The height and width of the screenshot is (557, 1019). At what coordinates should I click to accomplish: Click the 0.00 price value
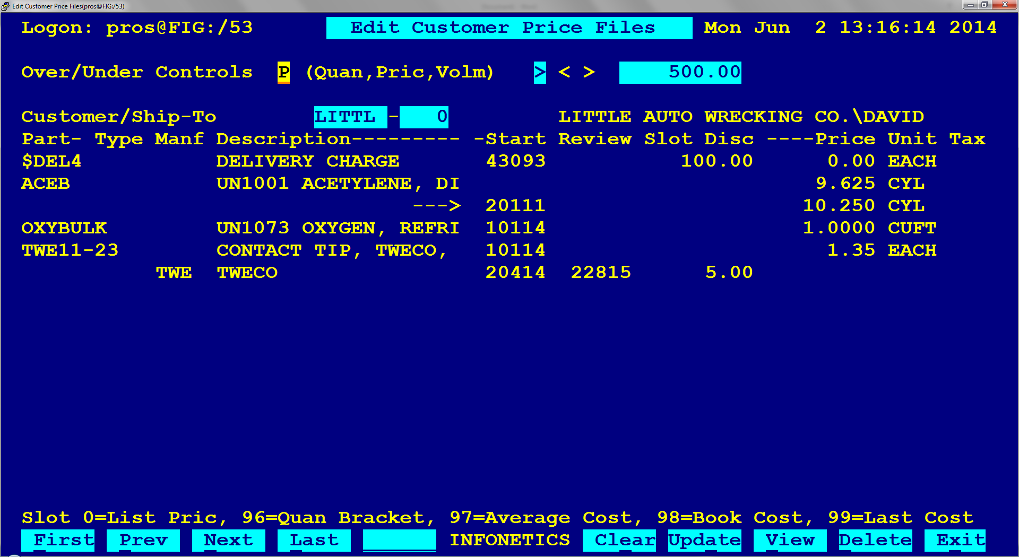(x=851, y=161)
